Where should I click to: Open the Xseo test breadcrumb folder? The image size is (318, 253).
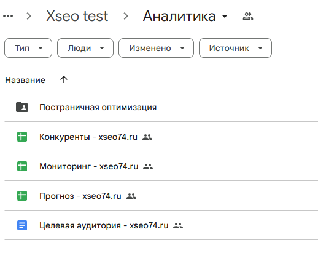[77, 16]
